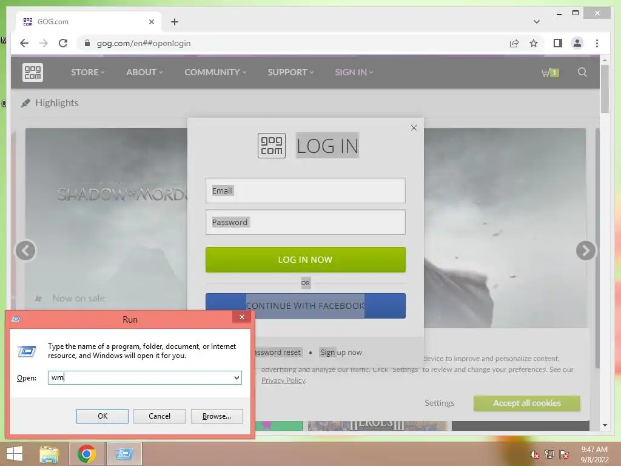Bookmark this page with the star icon

click(534, 43)
